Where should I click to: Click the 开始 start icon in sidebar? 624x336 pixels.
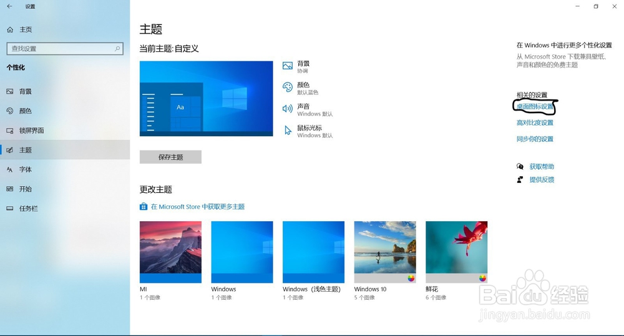pyautogui.click(x=10, y=189)
